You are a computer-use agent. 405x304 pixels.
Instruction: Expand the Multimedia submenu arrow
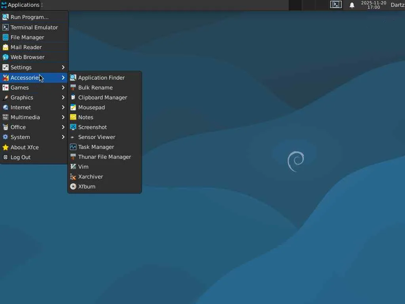tap(63, 117)
